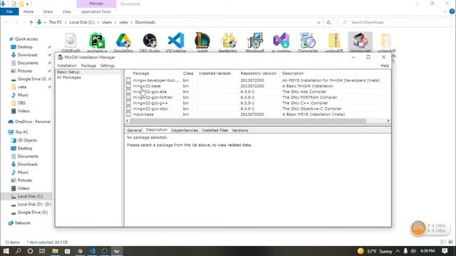Switch to the Installed Files tab
This screenshot has width=456, height=256.
214,130
